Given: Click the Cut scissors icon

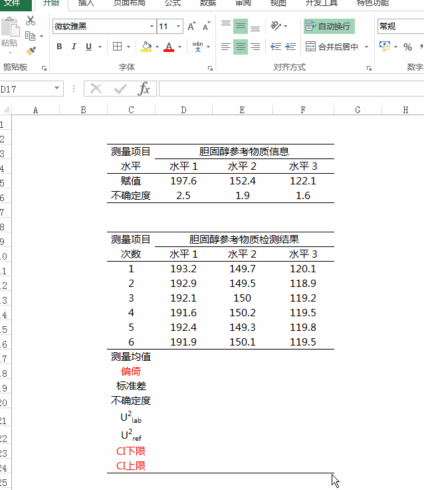Looking at the screenshot, I should [30, 21].
